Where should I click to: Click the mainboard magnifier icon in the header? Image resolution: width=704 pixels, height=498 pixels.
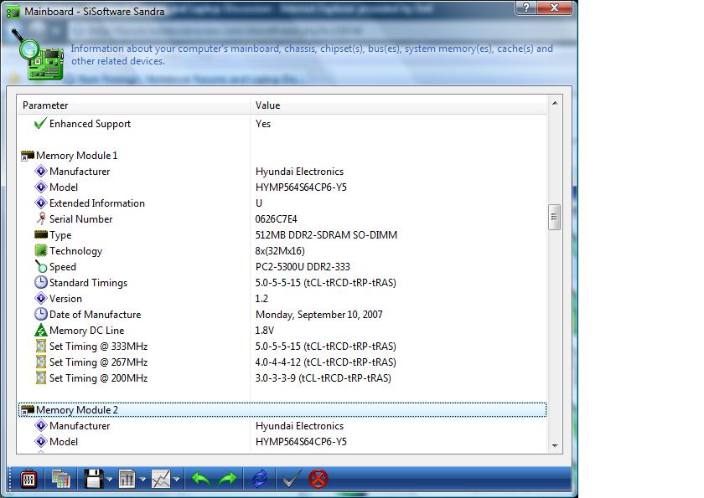(39, 54)
